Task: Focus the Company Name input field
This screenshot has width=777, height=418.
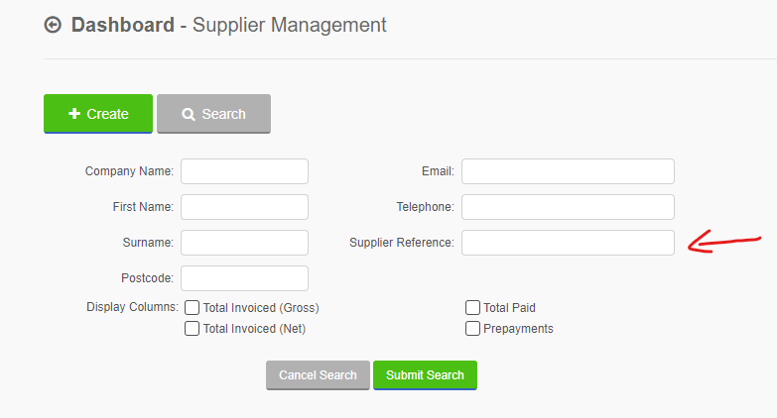Action: coord(244,171)
